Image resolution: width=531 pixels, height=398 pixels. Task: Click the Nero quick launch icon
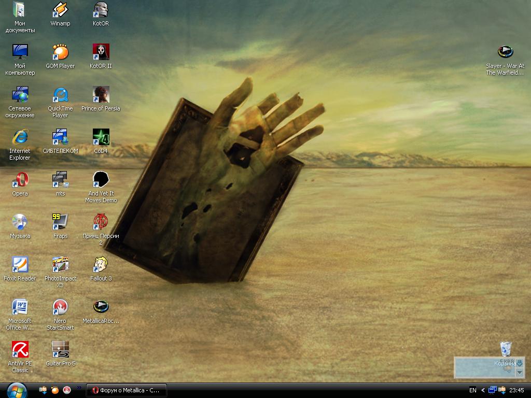[x=67, y=390]
